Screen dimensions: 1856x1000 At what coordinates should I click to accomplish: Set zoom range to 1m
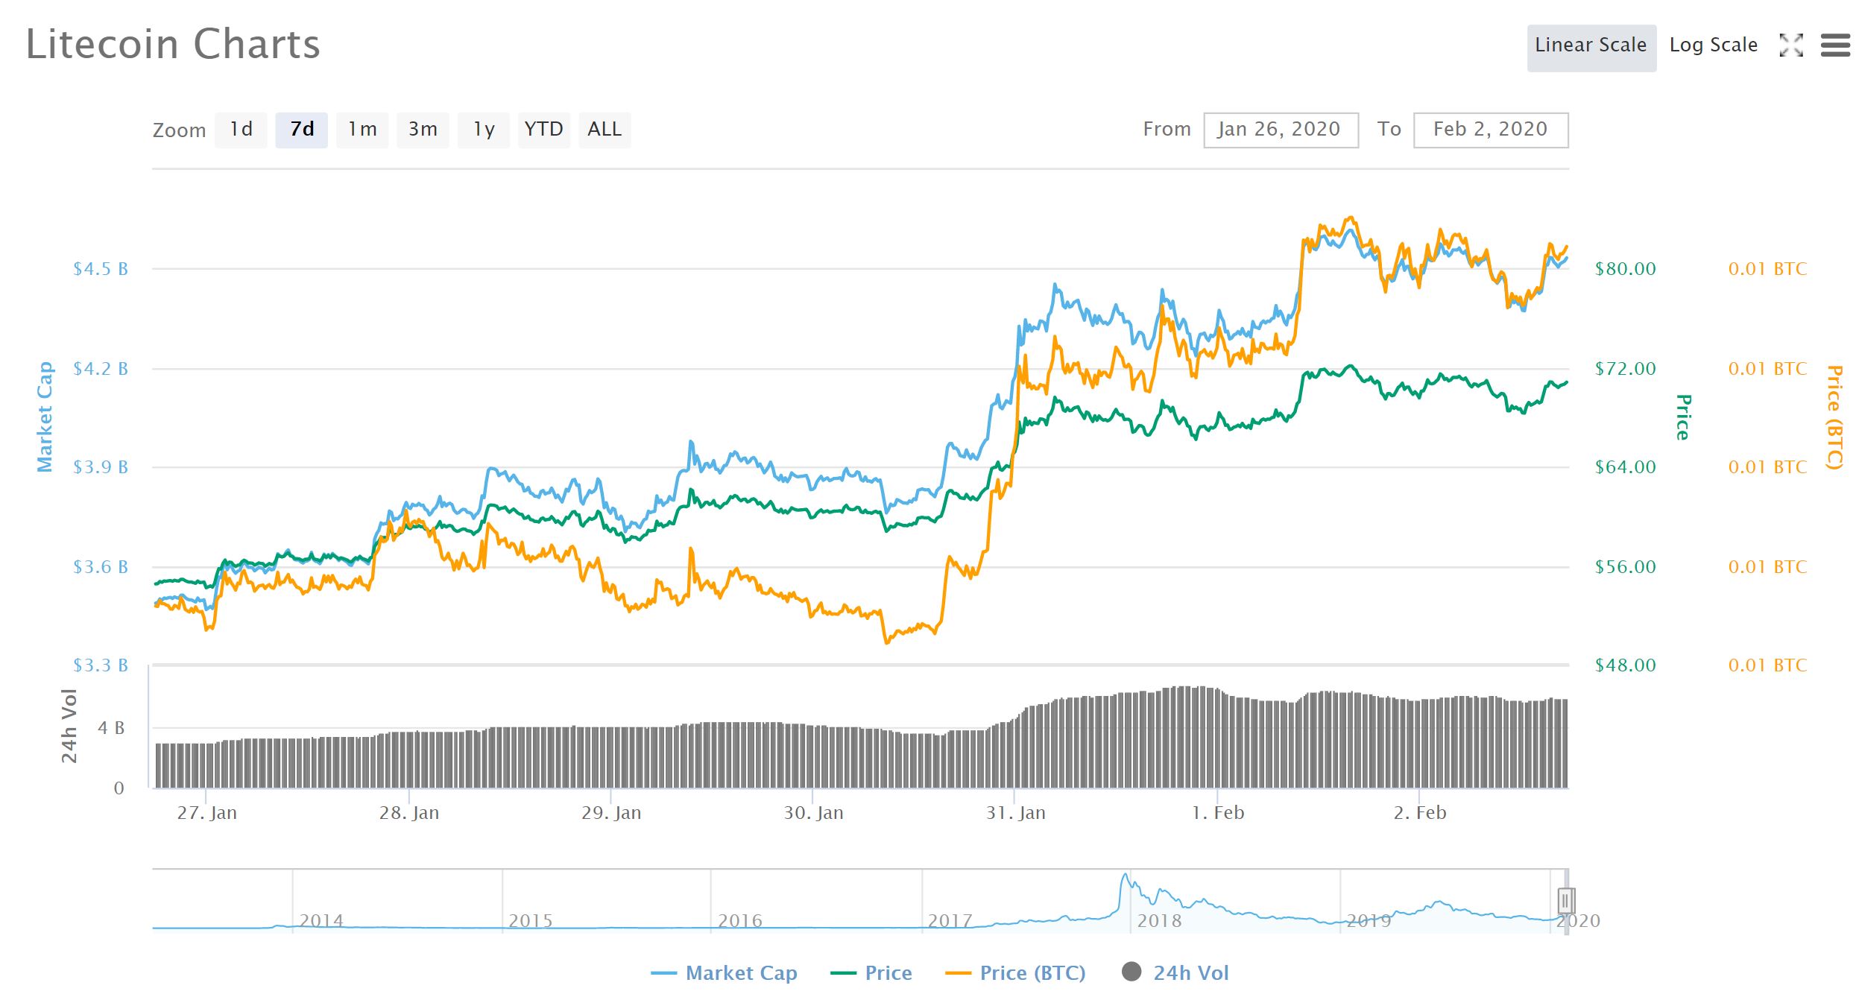click(x=362, y=130)
